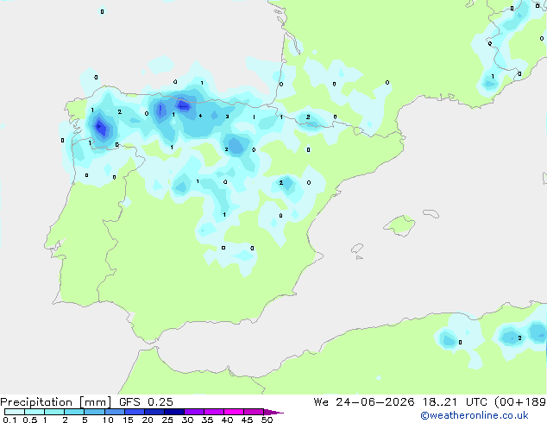Image resolution: width=547 pixels, height=423 pixels.
Task: Click the legend label '50'
Action: tap(267, 420)
